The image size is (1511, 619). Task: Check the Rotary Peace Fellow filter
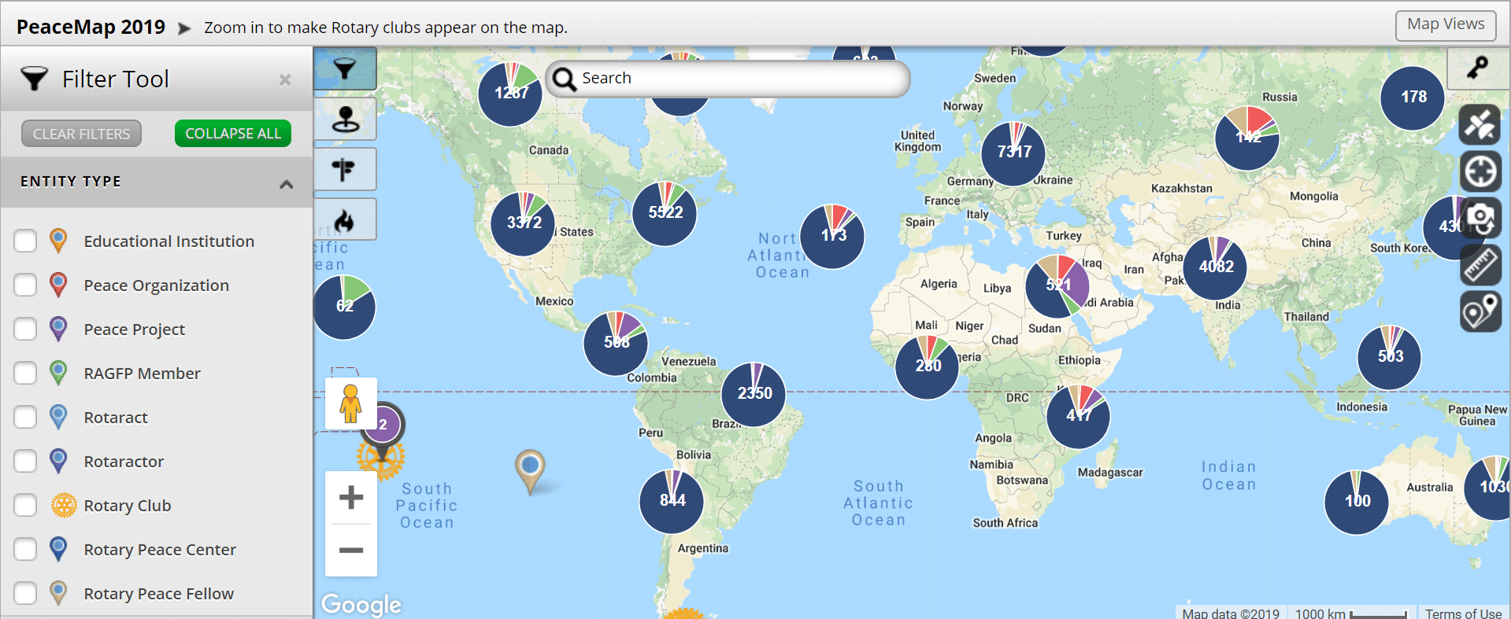(26, 594)
